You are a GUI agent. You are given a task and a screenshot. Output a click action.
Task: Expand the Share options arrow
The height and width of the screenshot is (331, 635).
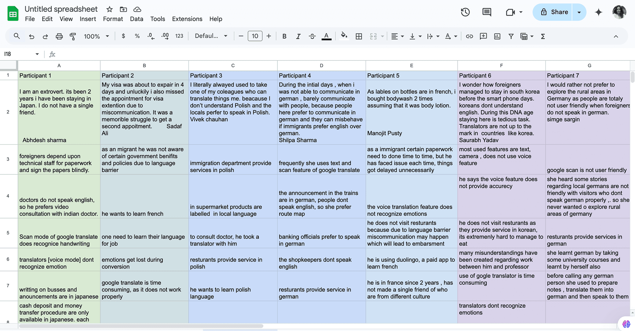pyautogui.click(x=579, y=12)
